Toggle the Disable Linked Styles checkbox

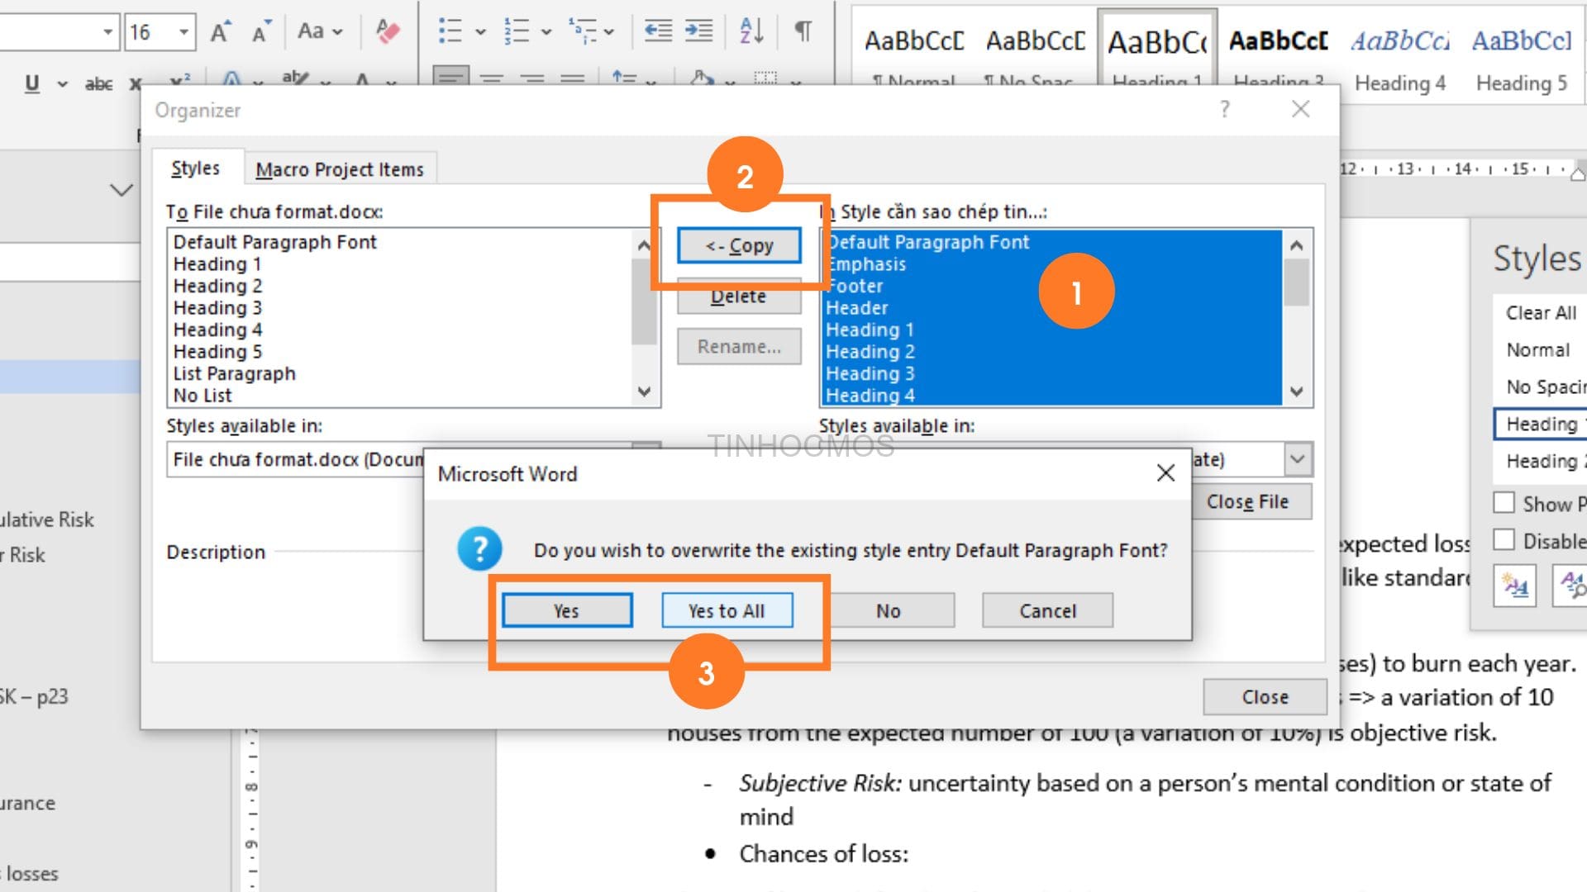pos(1504,540)
